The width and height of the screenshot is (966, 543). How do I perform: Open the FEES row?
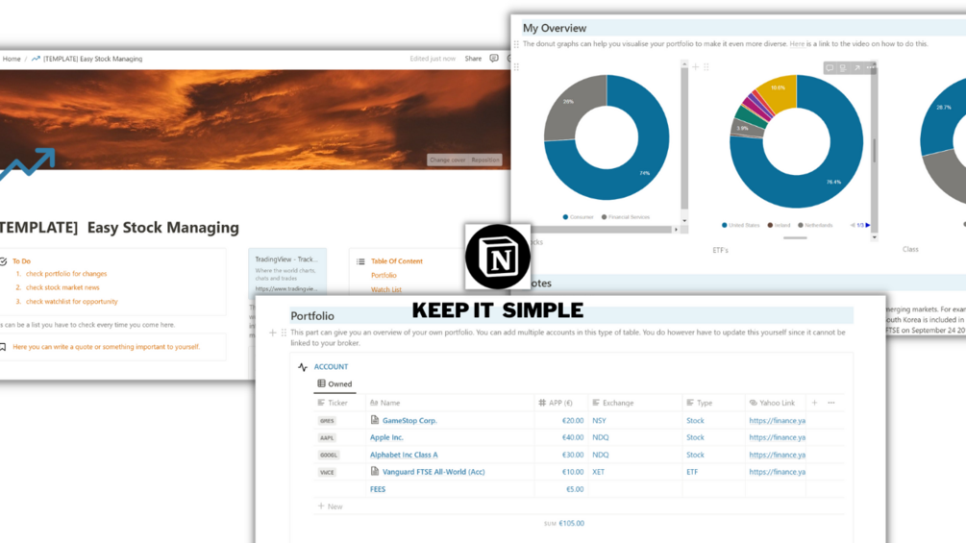[378, 489]
